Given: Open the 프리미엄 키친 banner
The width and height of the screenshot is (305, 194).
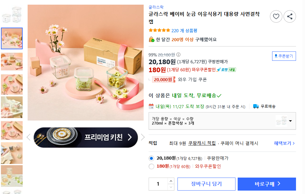Looking at the screenshot, I should pyautogui.click(x=86, y=137).
